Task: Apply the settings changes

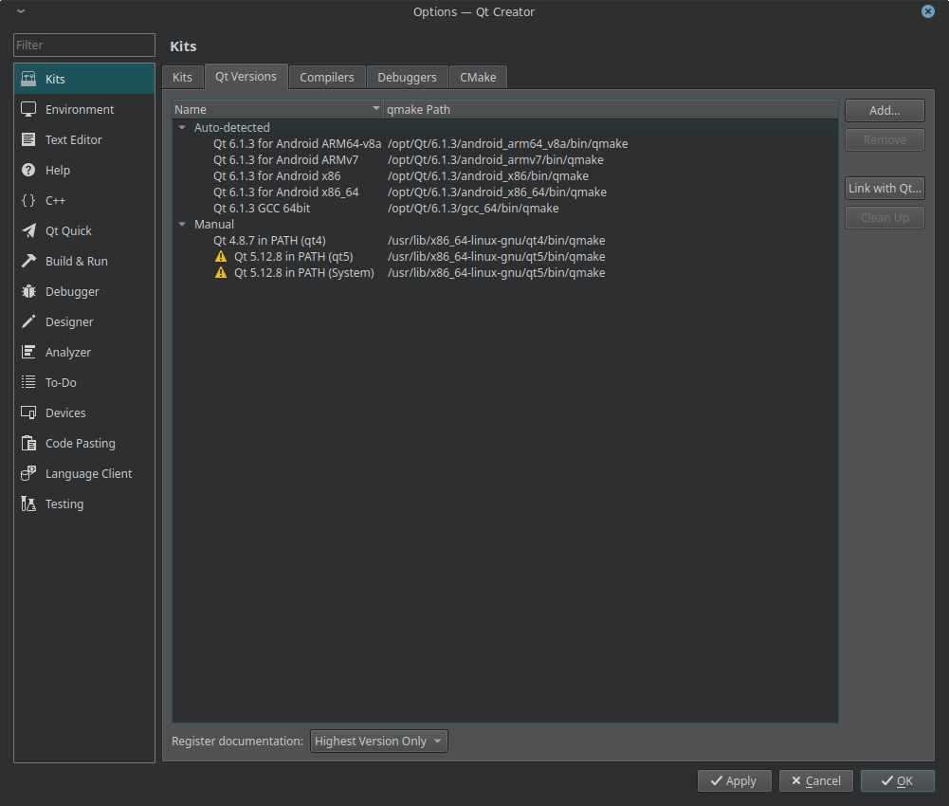Action: click(x=734, y=781)
